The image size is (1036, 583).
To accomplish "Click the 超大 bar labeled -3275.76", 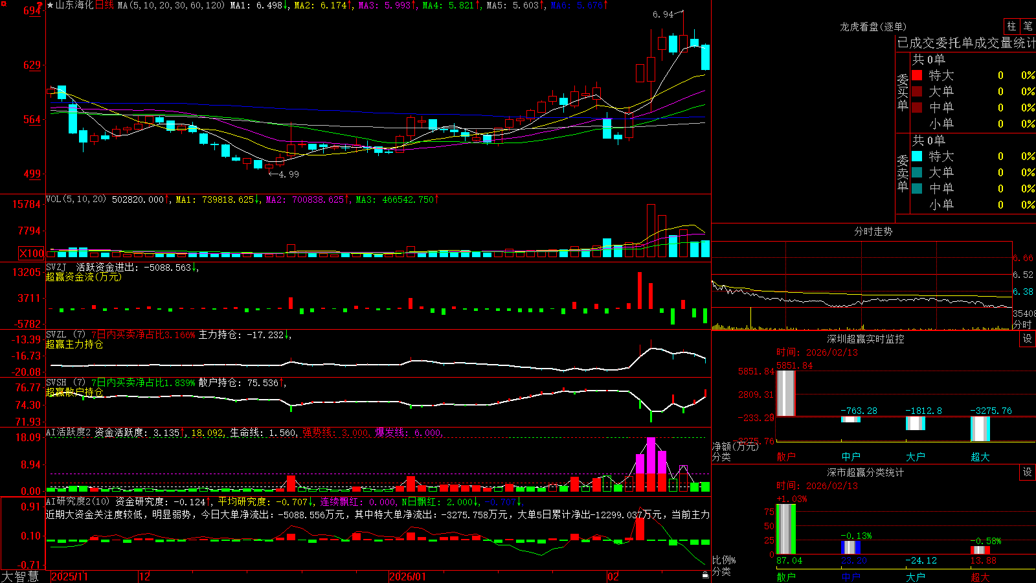I will click(980, 429).
